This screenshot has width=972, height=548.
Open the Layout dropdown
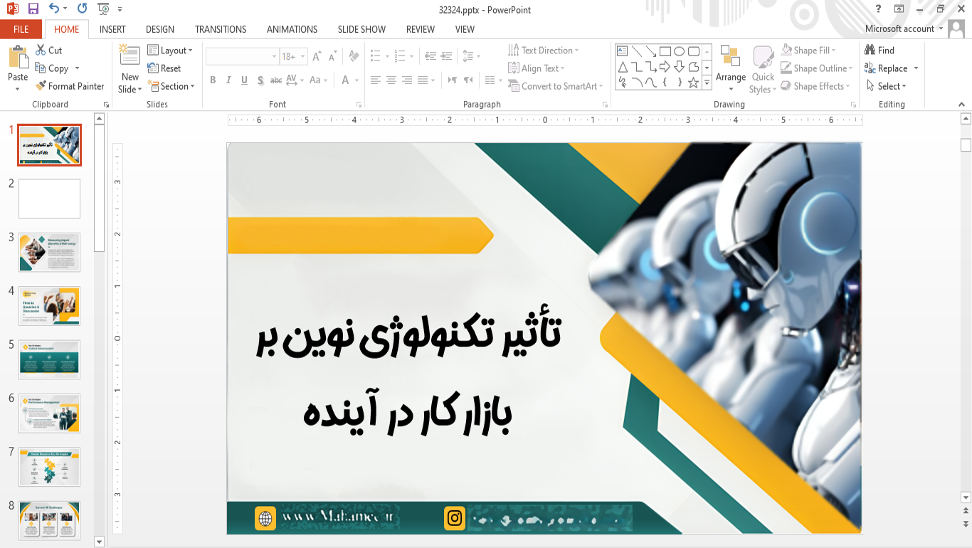click(x=171, y=50)
